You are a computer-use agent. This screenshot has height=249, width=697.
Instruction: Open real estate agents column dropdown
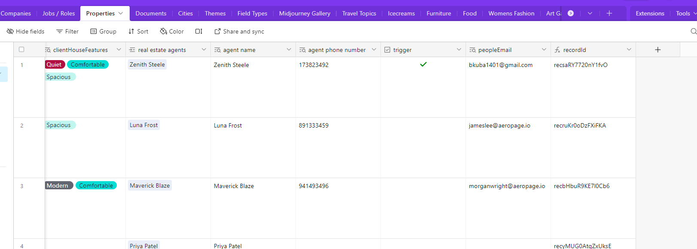(204, 50)
